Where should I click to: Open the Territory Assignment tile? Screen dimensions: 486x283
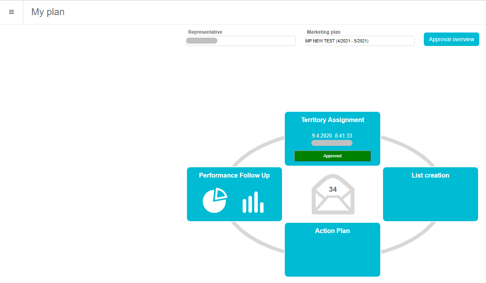coord(332,120)
